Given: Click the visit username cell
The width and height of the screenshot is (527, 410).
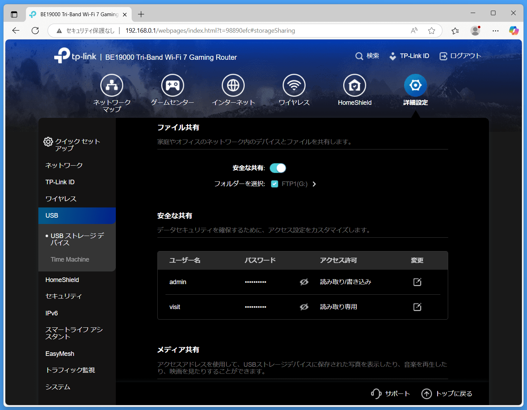Looking at the screenshot, I should pyautogui.click(x=175, y=307).
